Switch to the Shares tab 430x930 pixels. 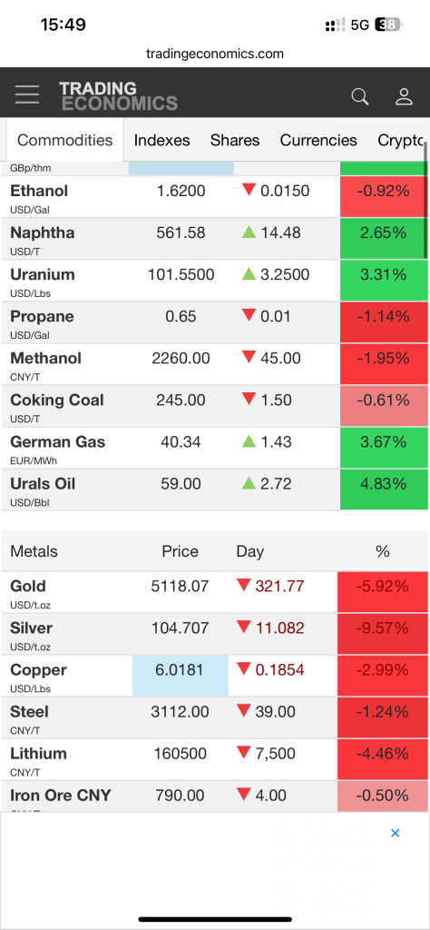(235, 140)
